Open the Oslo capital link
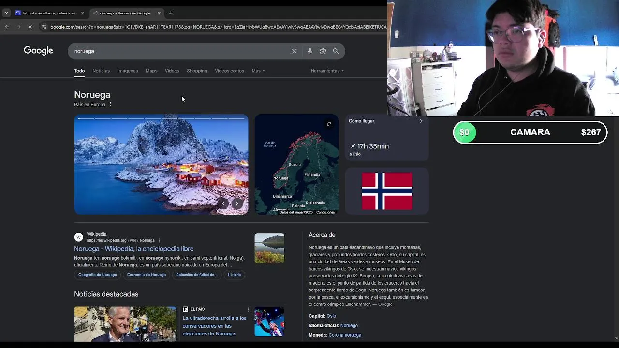 331,316
